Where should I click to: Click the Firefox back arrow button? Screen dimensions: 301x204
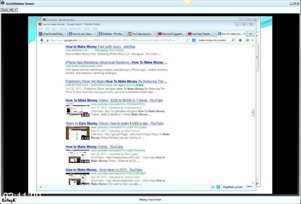(42, 40)
